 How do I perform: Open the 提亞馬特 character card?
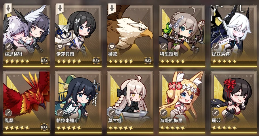click(234, 36)
